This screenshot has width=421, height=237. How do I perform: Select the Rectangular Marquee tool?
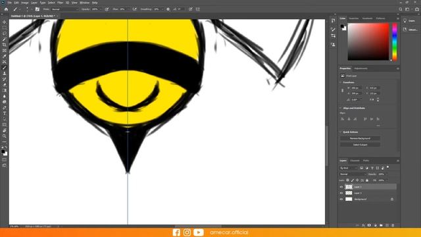point(5,28)
